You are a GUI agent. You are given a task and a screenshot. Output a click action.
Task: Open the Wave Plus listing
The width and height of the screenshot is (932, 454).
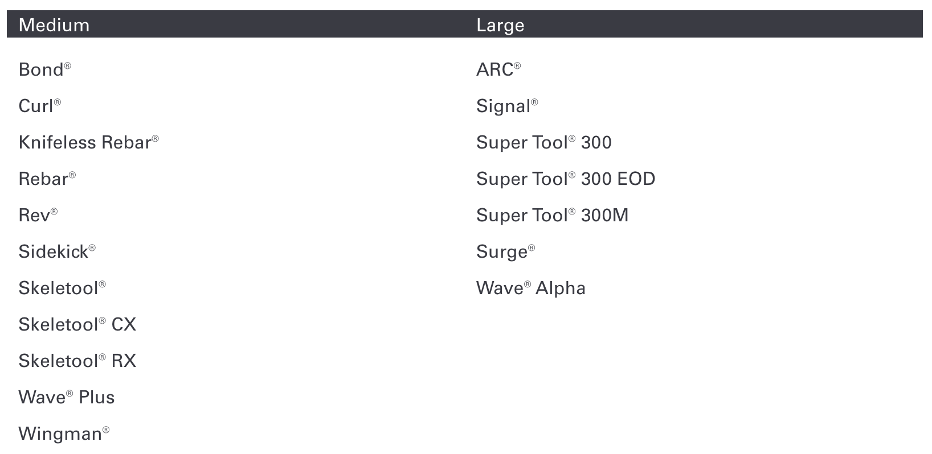66,397
